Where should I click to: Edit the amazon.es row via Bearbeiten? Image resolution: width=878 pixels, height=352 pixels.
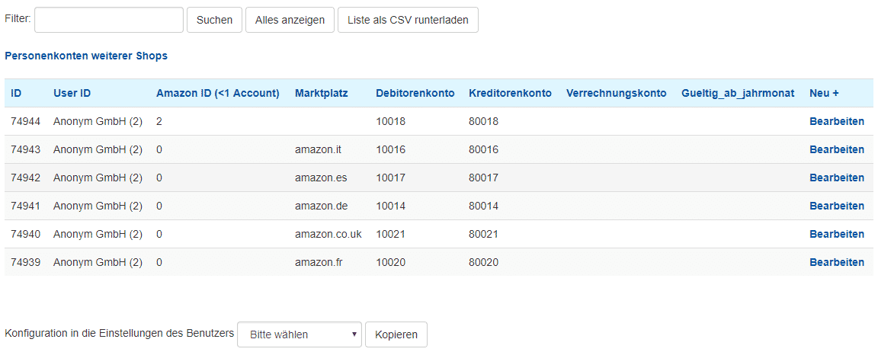[x=837, y=178]
